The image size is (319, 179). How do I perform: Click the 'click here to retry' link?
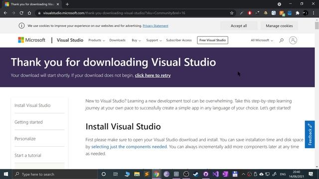[153, 75]
